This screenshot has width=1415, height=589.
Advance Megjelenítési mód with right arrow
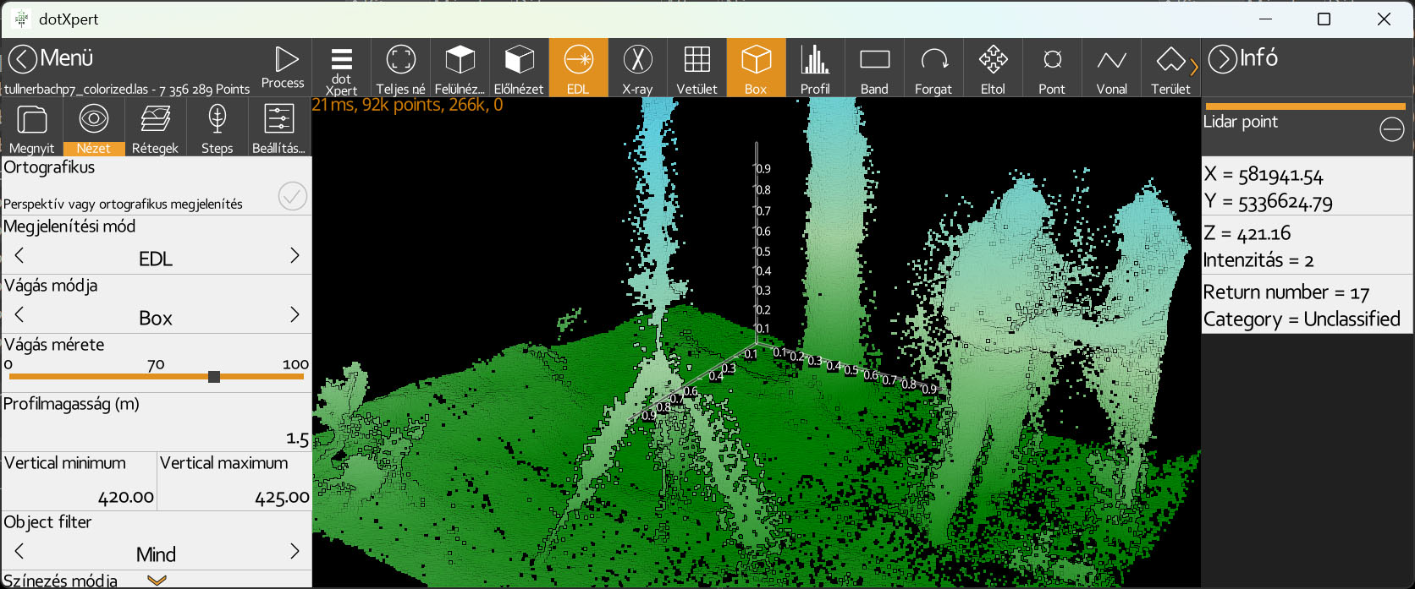pos(295,256)
